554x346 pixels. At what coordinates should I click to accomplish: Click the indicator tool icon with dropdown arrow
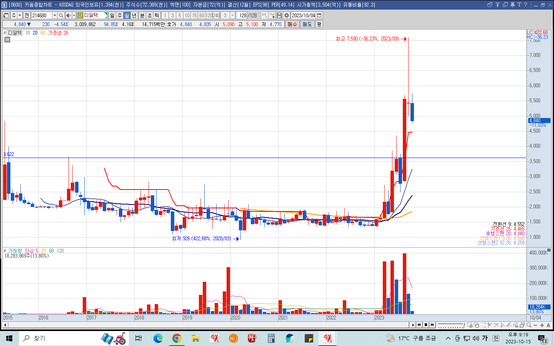[265, 15]
